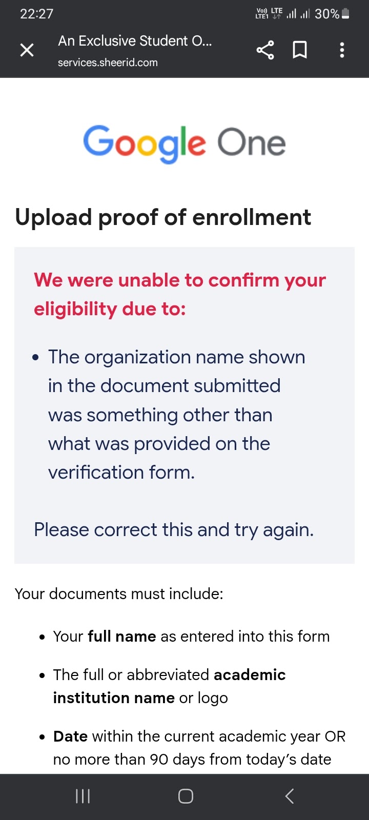Tap the battery icon in status bar

point(345,13)
